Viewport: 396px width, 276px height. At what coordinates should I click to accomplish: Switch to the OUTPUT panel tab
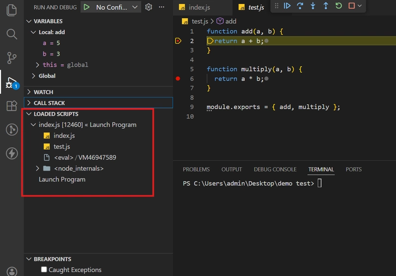[x=232, y=169]
